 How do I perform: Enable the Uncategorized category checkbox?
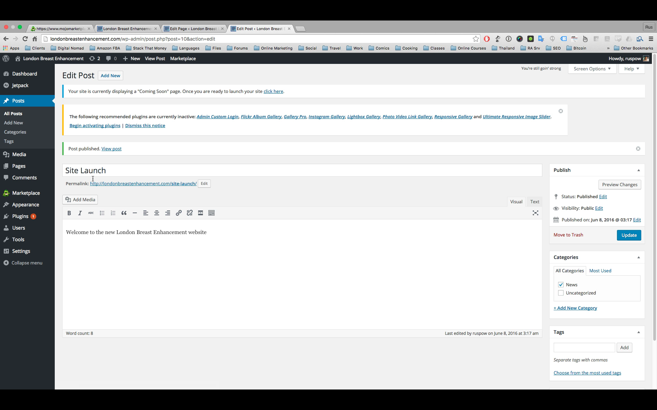click(x=561, y=293)
